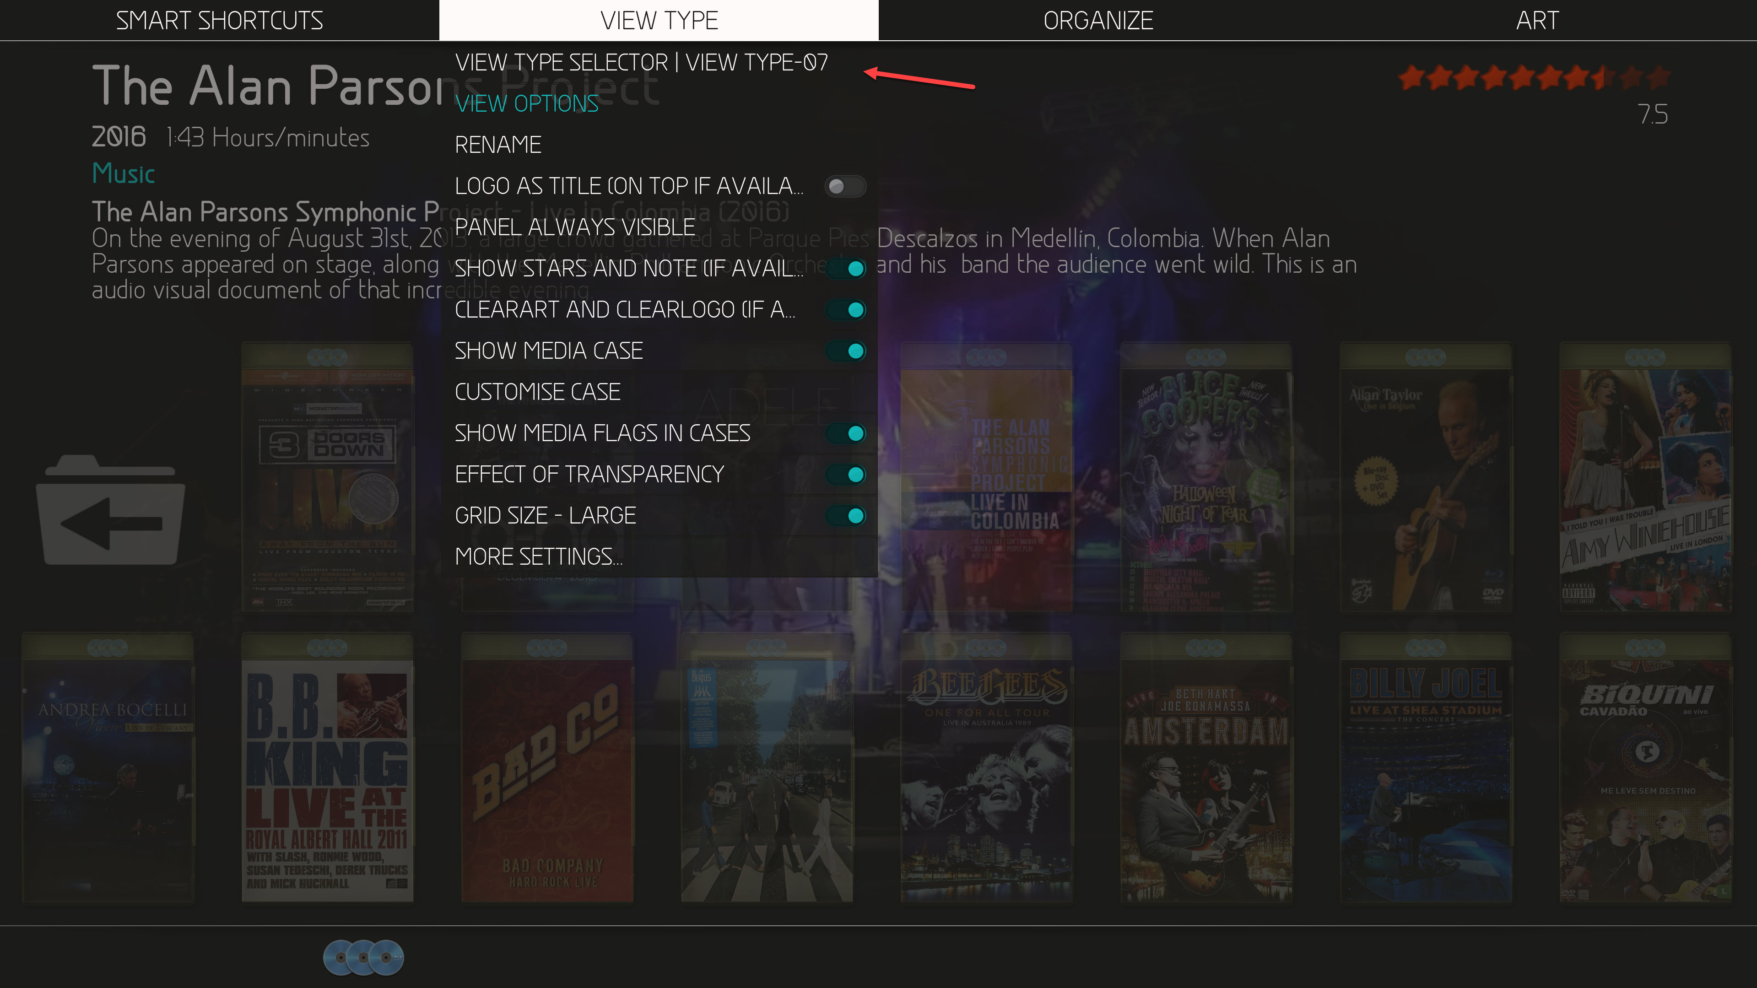Open the Biquini Cavadão cover

[x=1645, y=768]
